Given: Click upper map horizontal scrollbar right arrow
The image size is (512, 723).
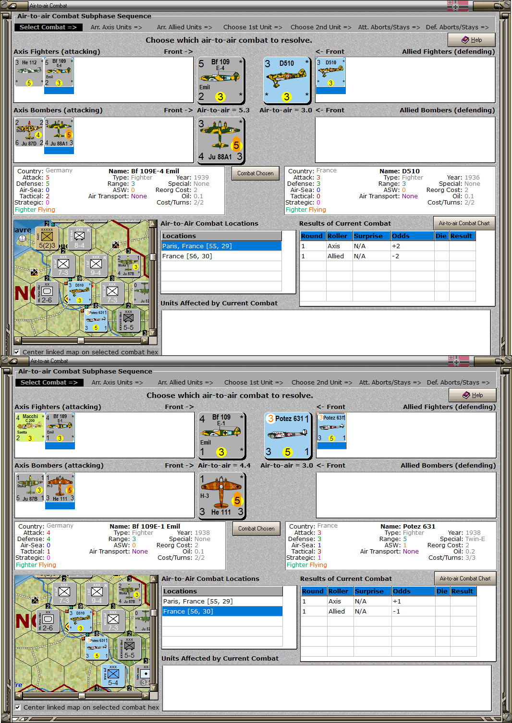Looking at the screenshot, I should 145,340.
